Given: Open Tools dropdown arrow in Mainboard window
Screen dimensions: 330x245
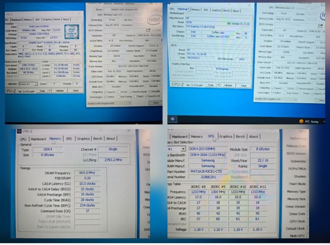Looking at the screenshot, I should [218, 85].
